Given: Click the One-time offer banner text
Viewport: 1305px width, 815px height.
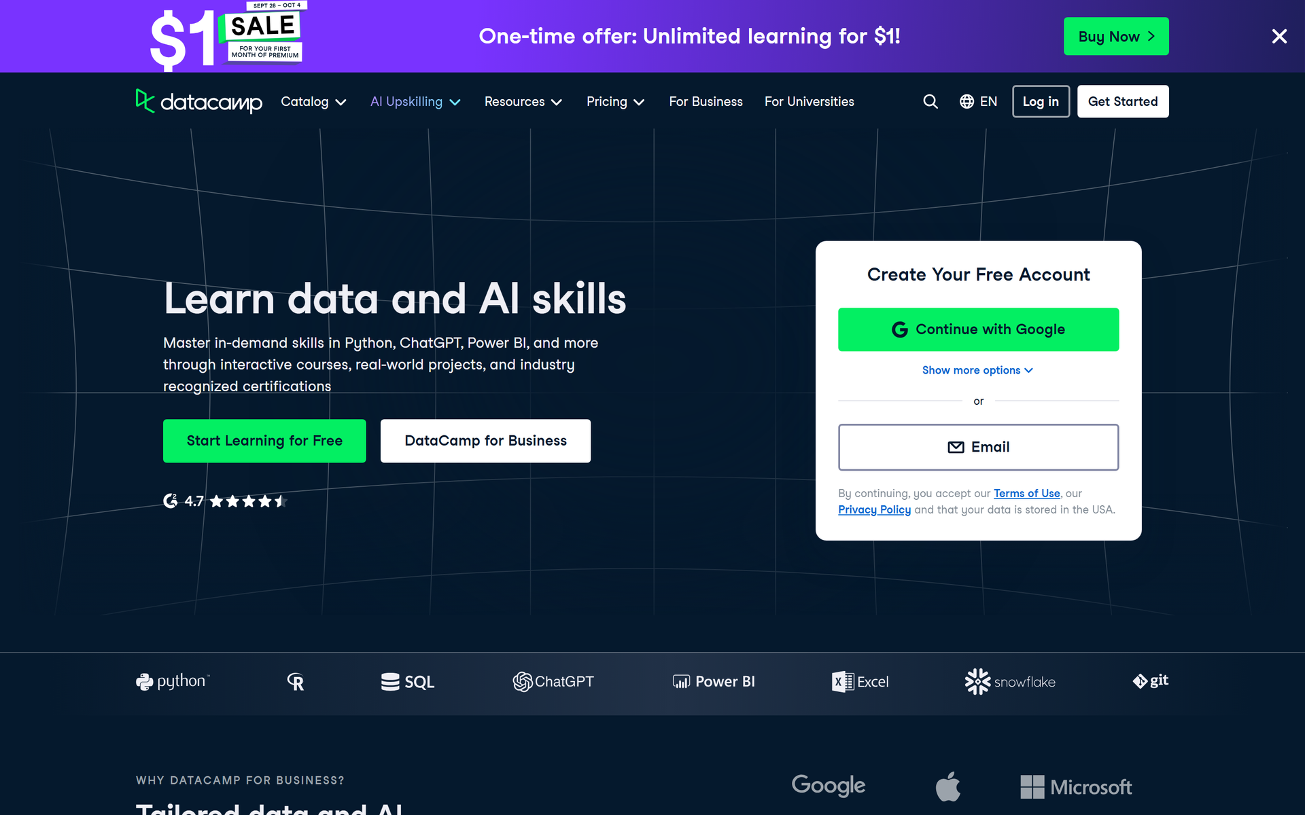Looking at the screenshot, I should point(689,36).
